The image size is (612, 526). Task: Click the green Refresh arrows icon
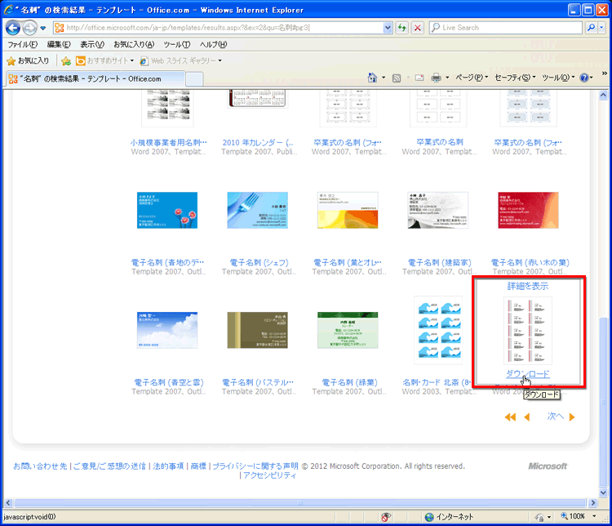click(x=402, y=28)
